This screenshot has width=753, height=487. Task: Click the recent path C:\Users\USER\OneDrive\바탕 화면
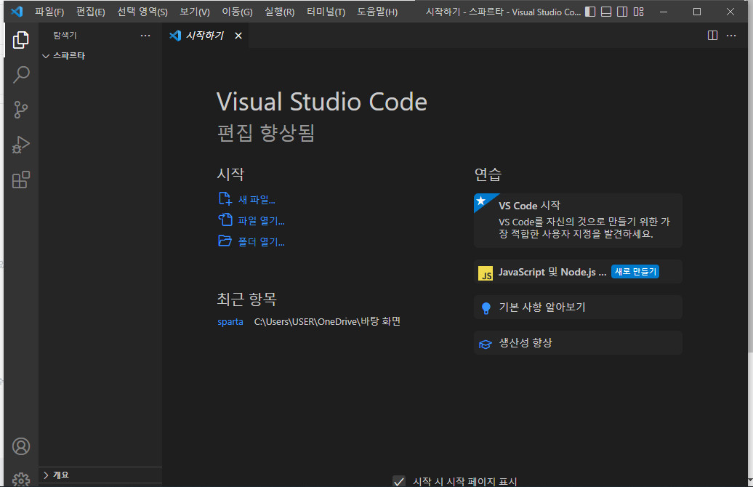click(x=327, y=321)
